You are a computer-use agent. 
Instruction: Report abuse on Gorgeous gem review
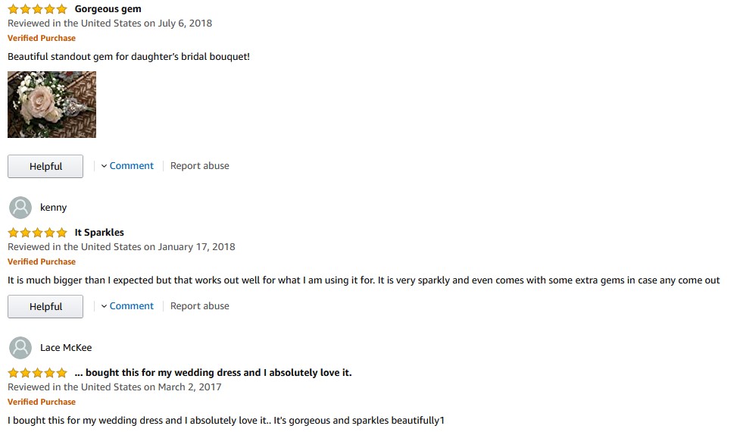(199, 166)
